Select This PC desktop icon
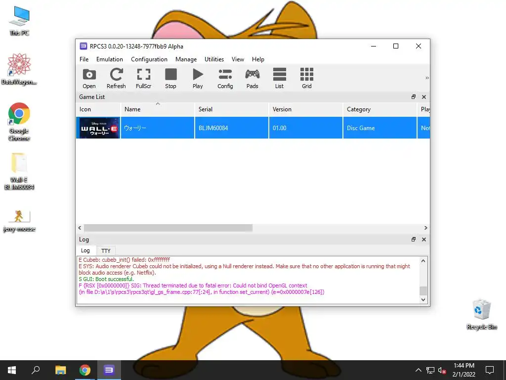506x380 pixels. (x=19, y=21)
